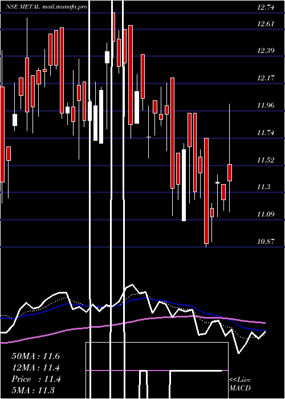
Task: Click the 12.39 price axis label
Action: 266,51
